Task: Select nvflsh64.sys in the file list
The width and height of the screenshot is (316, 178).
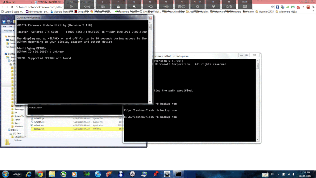Action: point(39,122)
